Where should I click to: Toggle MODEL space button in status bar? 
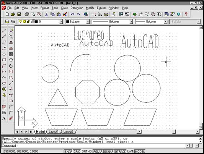pos(140,151)
